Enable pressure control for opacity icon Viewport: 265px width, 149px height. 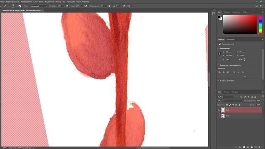pyautogui.click(x=67, y=6)
